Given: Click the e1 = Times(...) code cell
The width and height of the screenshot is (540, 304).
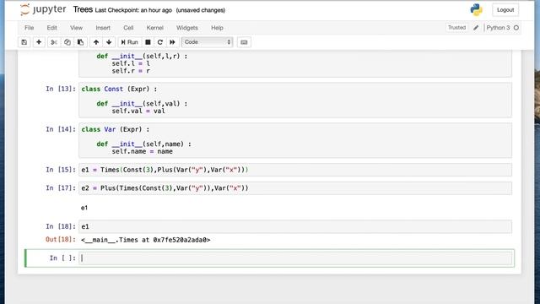Looking at the screenshot, I should pyautogui.click(x=295, y=170).
